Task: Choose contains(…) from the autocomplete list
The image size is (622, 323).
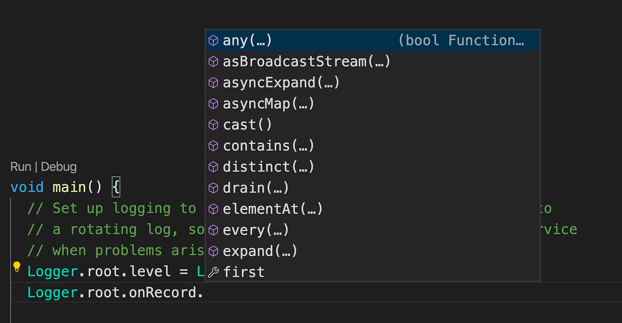Action: [268, 146]
